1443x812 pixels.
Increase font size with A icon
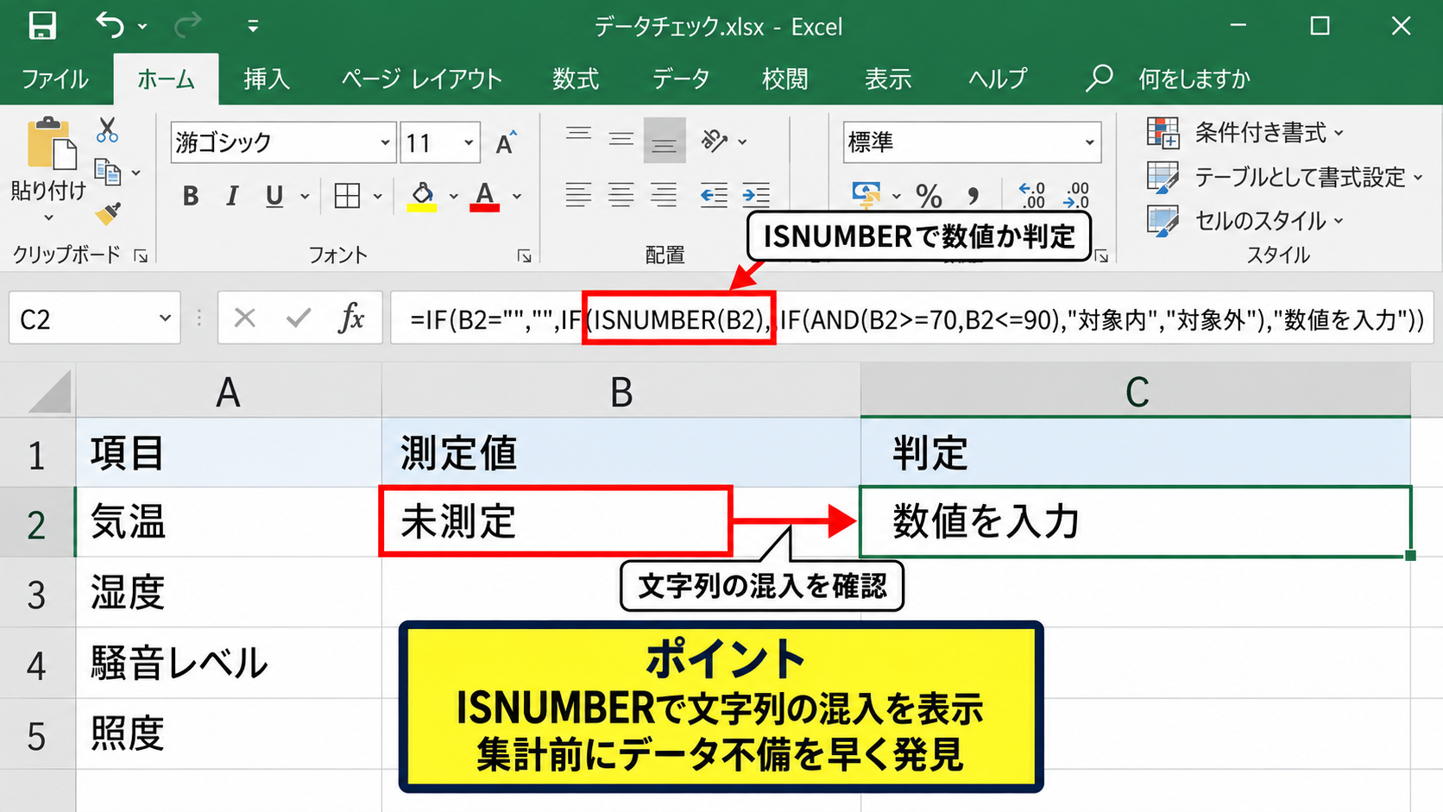coord(507,142)
